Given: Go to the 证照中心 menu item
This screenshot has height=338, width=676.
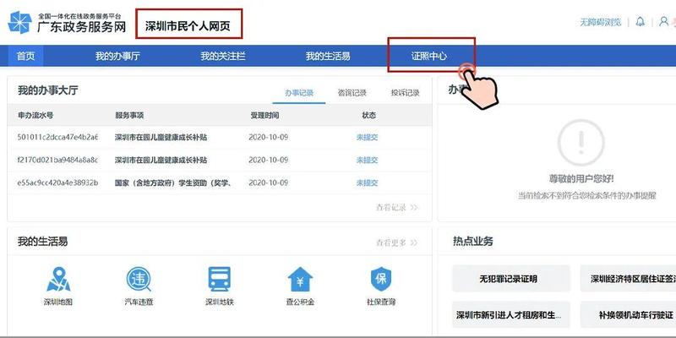Looking at the screenshot, I should pyautogui.click(x=429, y=57).
